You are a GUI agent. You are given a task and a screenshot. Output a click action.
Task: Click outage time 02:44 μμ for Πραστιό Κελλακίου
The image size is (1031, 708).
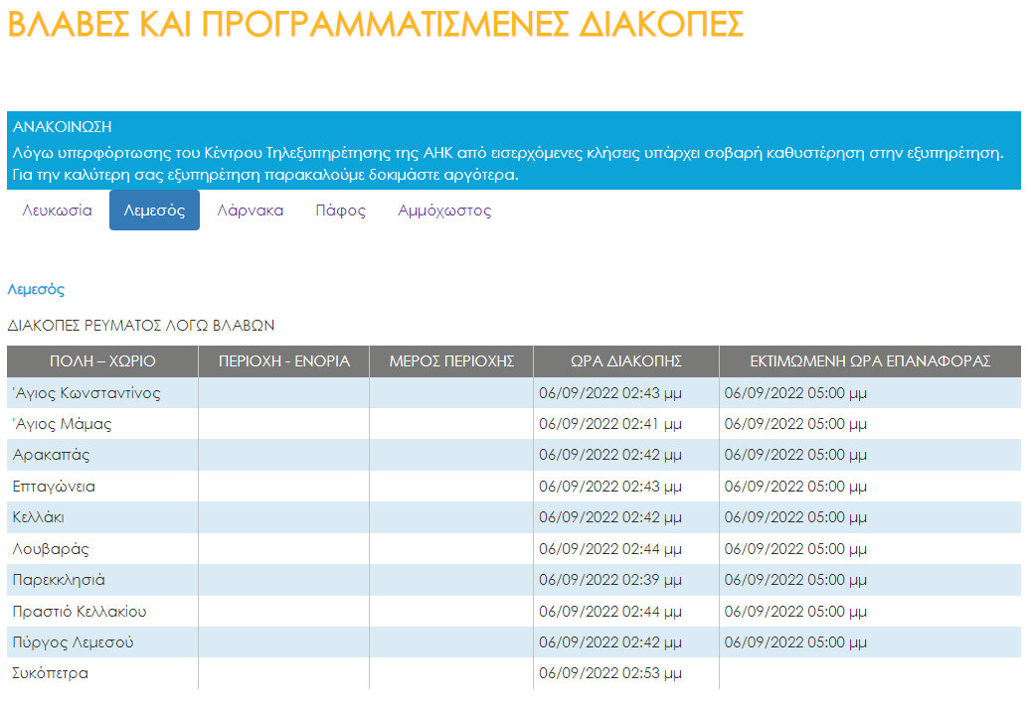(610, 611)
